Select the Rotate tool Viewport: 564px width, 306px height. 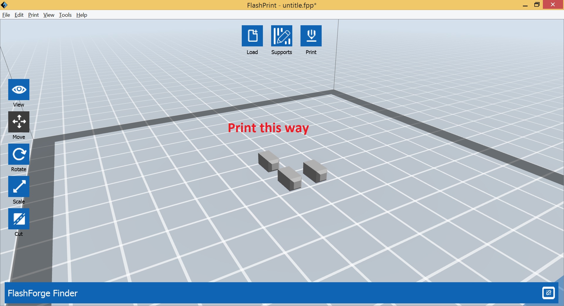19,154
